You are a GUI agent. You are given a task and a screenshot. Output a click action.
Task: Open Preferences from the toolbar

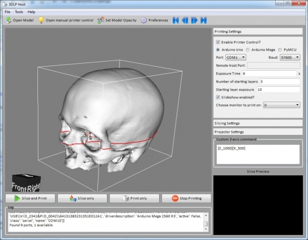[144, 21]
